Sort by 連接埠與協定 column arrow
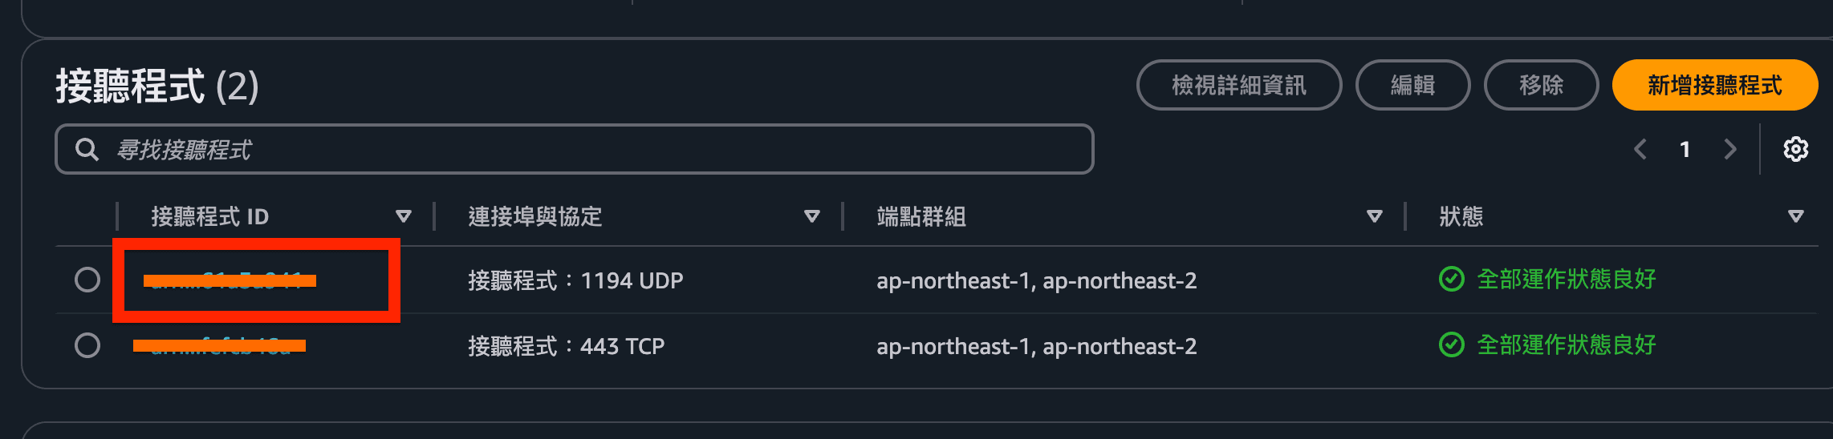Image resolution: width=1833 pixels, height=439 pixels. pyautogui.click(x=812, y=216)
